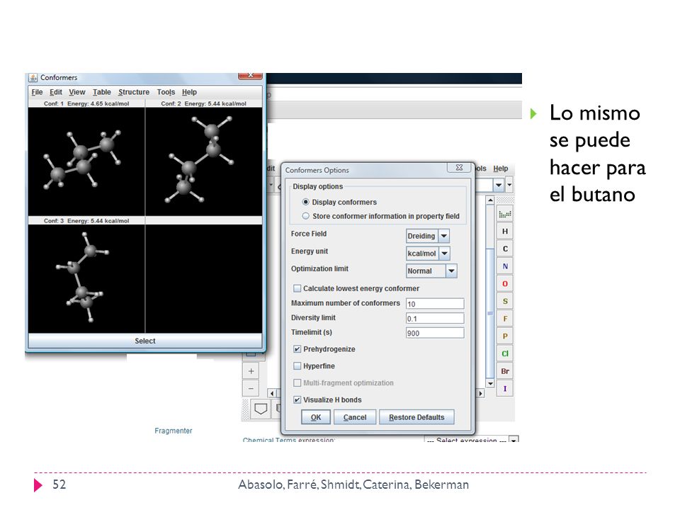
Task: Open File menu in Conformers window
Action: pos(37,92)
